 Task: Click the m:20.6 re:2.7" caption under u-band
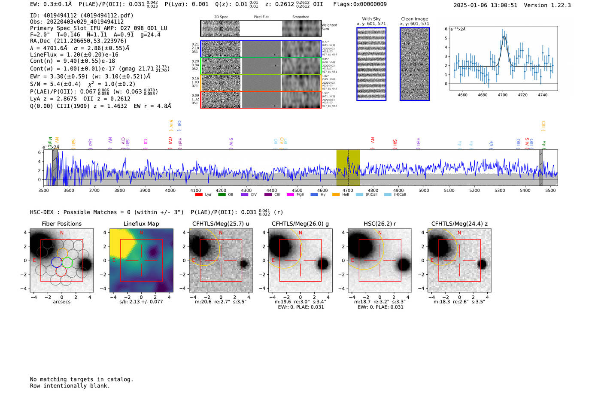tap(221, 302)
